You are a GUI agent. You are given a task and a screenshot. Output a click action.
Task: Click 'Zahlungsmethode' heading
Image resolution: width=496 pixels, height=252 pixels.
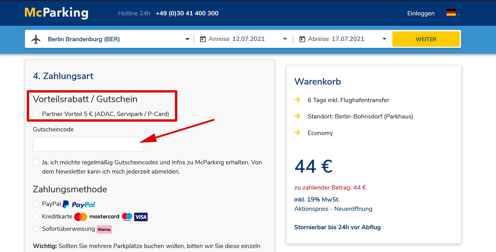[70, 189]
